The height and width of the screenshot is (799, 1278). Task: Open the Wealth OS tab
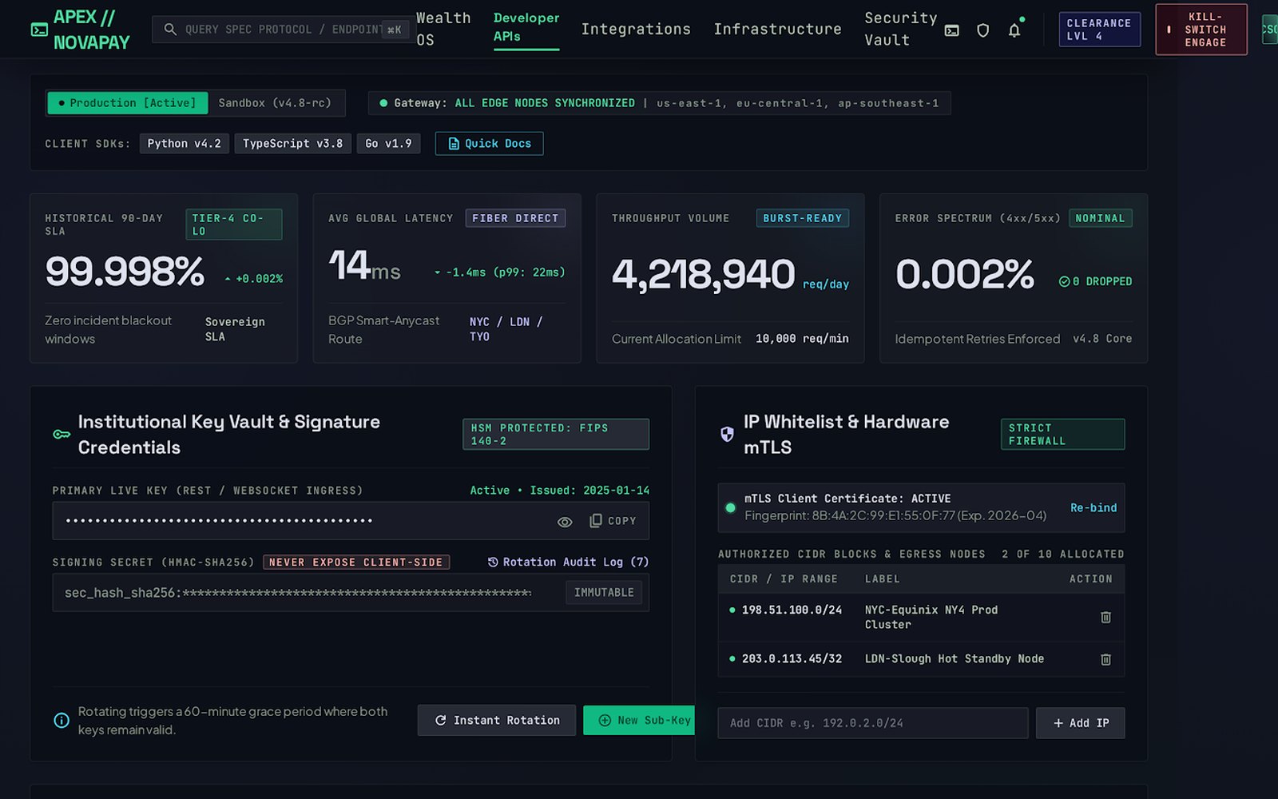pyautogui.click(x=443, y=29)
